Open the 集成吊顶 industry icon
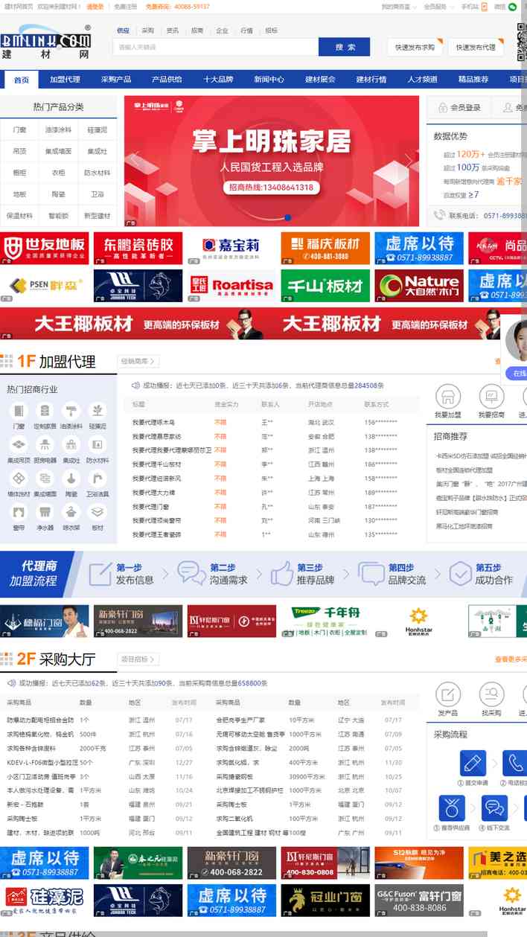 pyautogui.click(x=19, y=444)
